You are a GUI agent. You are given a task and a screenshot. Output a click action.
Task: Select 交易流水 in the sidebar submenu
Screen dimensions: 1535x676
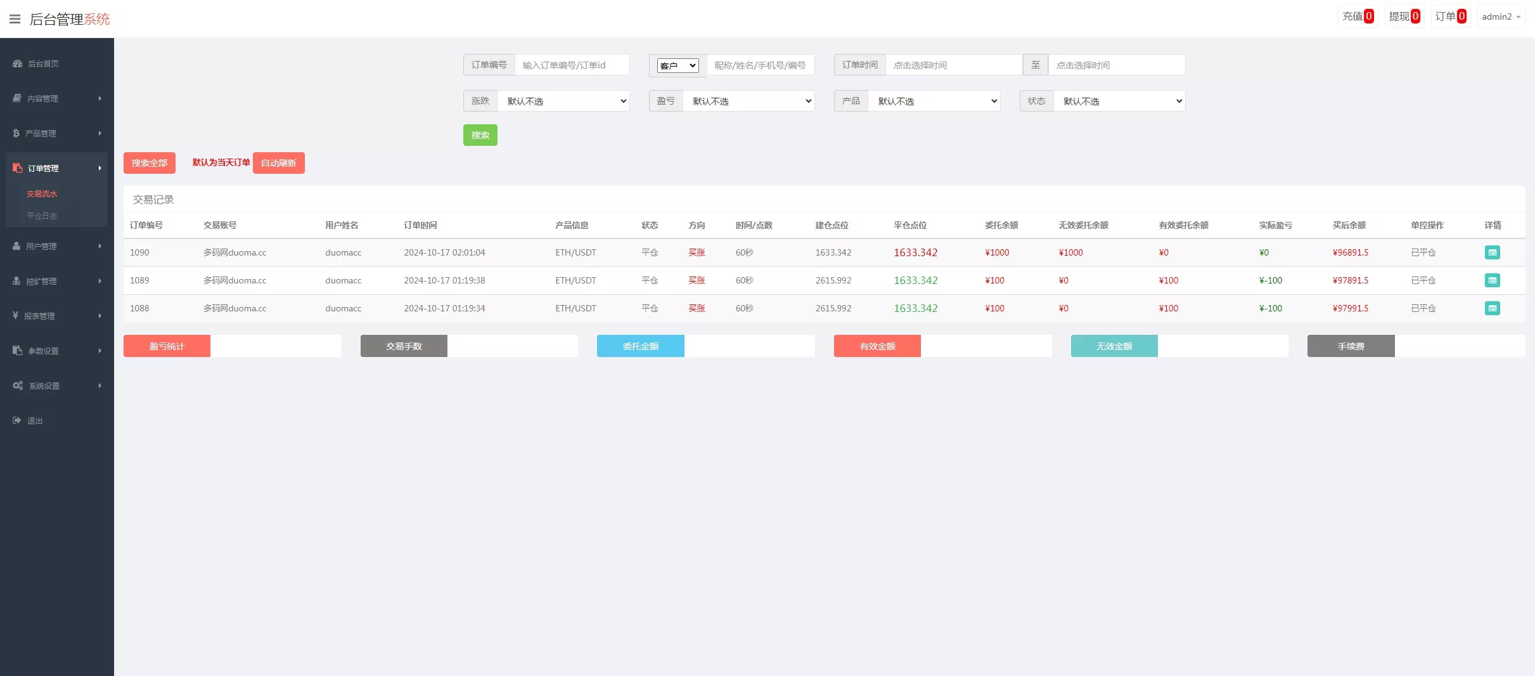42,194
